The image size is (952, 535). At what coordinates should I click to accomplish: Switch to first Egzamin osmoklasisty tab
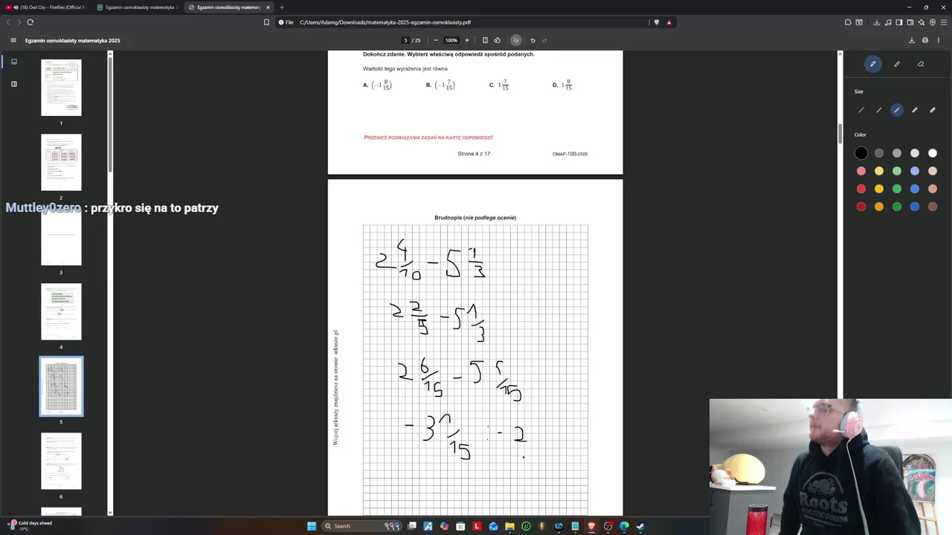(x=138, y=7)
